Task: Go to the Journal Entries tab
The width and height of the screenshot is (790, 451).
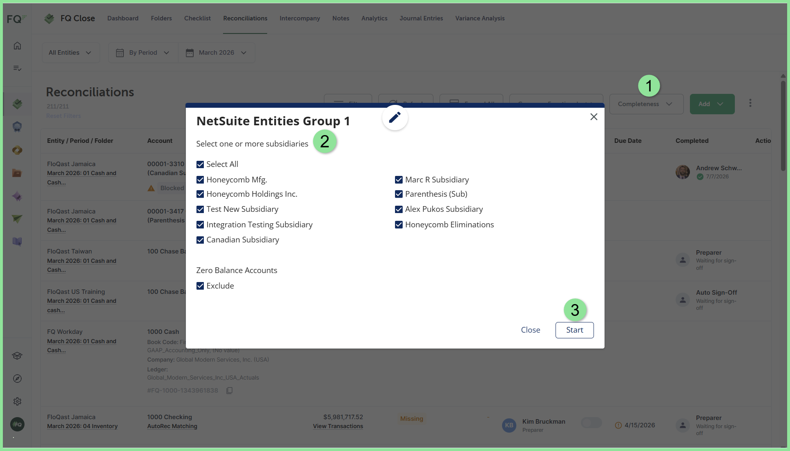Action: tap(421, 18)
